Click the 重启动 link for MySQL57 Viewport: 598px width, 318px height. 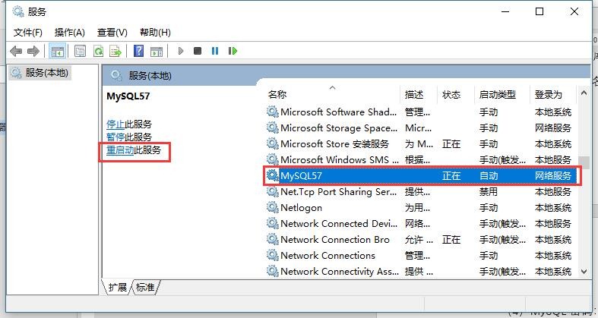click(120, 150)
